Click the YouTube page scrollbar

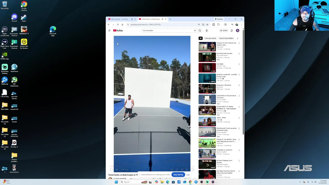[243, 82]
